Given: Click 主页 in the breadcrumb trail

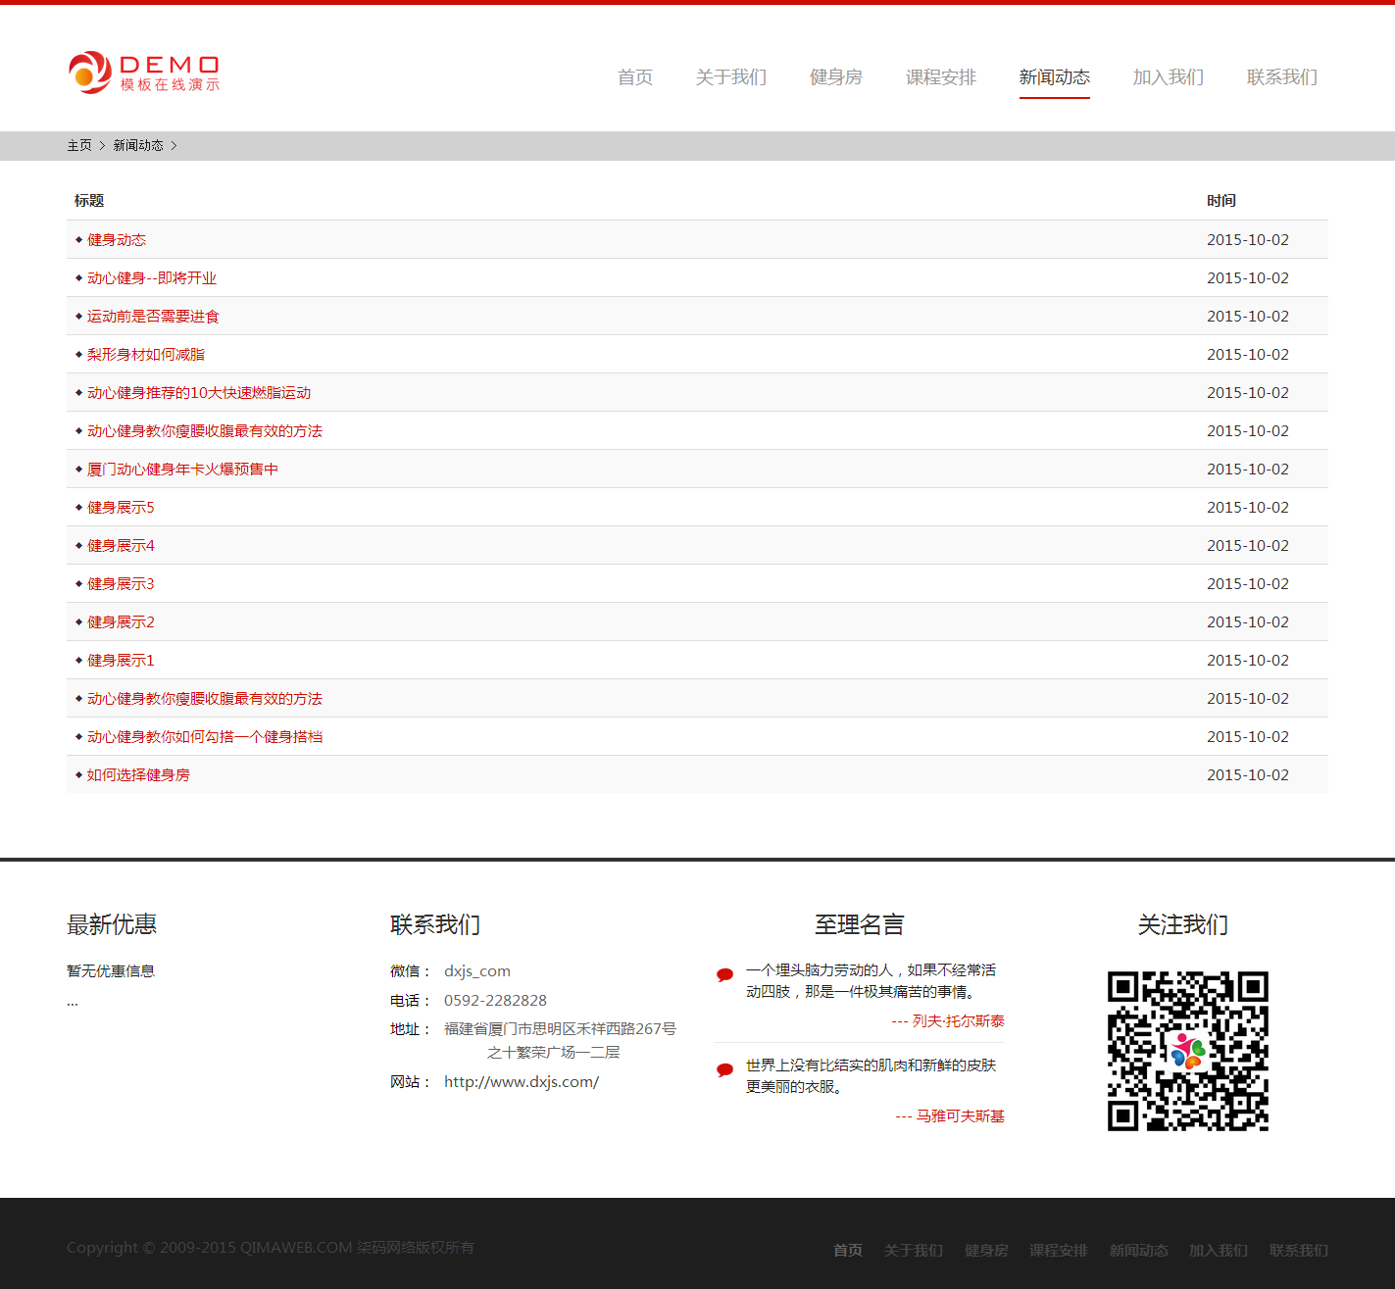Looking at the screenshot, I should (78, 145).
